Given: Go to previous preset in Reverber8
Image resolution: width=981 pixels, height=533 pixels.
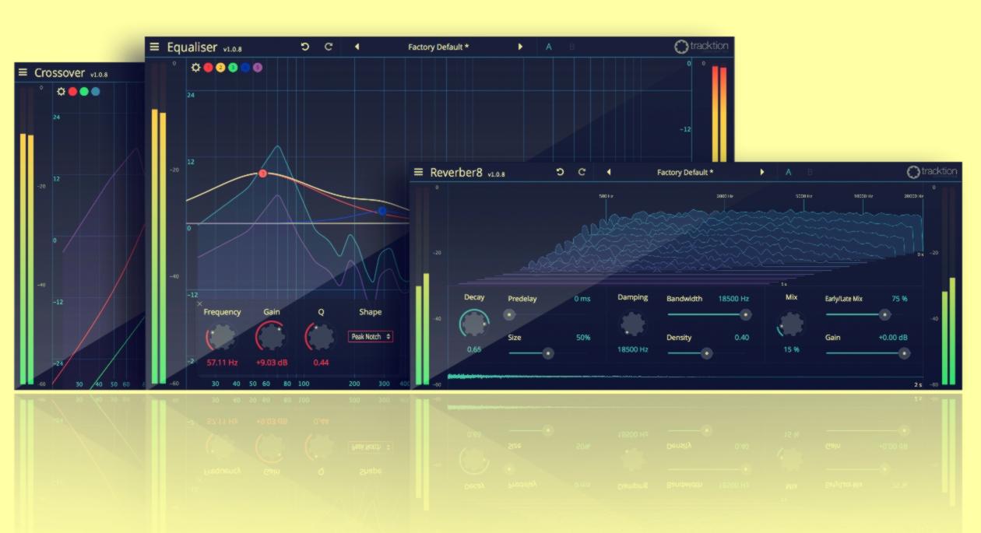Looking at the screenshot, I should coord(609,172).
